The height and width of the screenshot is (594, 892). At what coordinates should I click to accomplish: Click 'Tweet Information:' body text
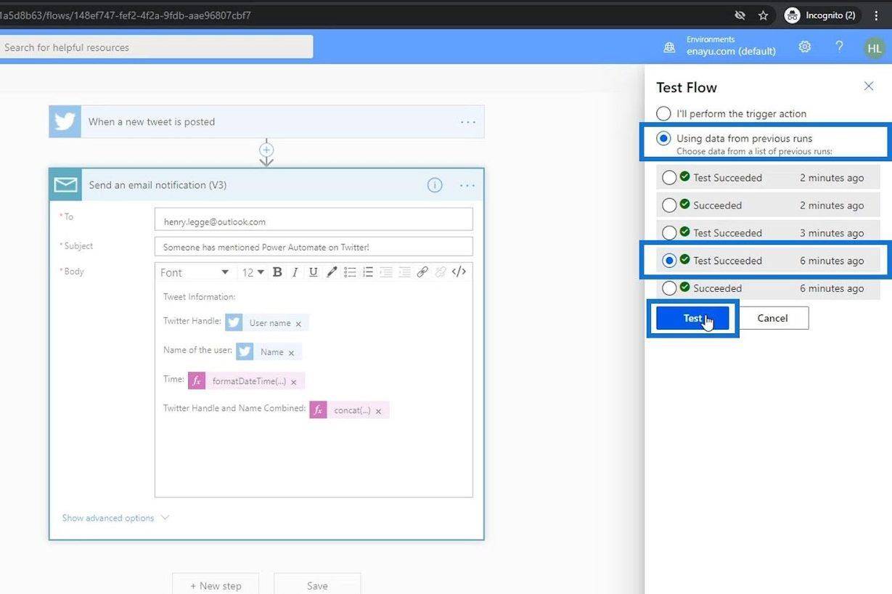[199, 297]
